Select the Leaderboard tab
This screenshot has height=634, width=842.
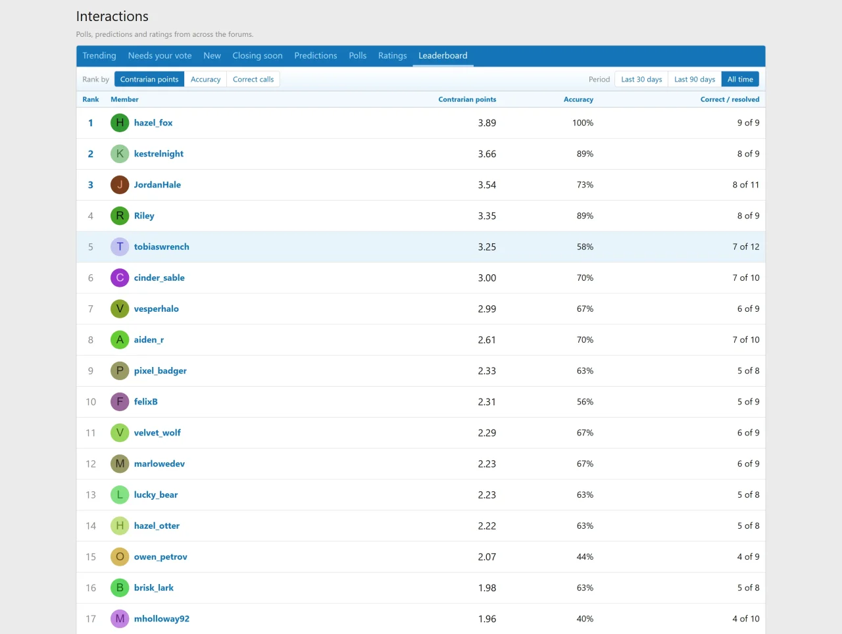pyautogui.click(x=443, y=56)
